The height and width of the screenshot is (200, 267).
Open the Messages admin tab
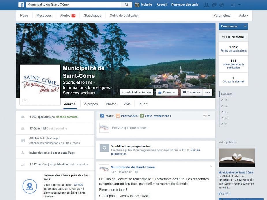click(44, 16)
